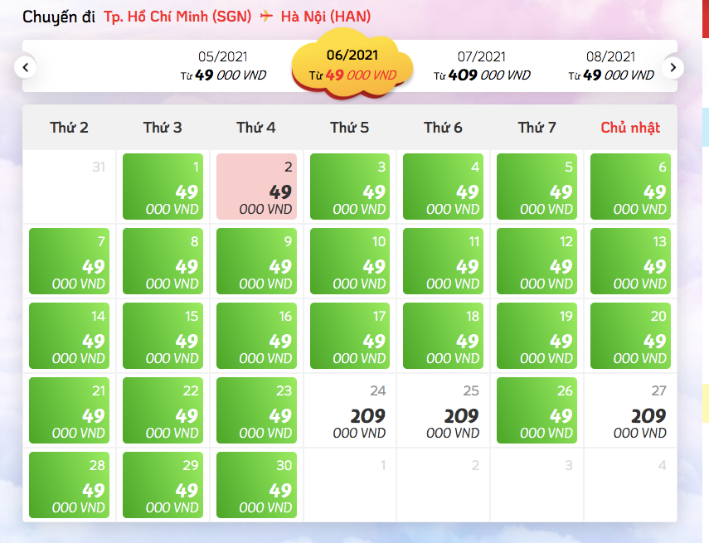Choose June 25 at 209 000 VND
709x543 pixels.
coord(443,410)
